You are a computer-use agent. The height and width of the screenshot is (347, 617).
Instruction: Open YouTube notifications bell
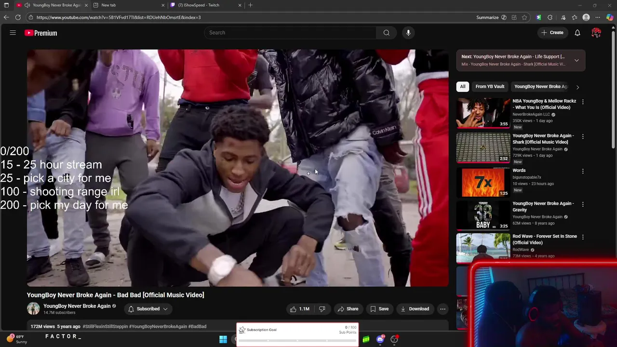577,33
